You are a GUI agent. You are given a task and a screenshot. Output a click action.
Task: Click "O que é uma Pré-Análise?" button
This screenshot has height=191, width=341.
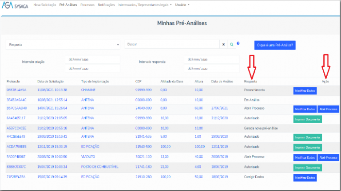[275, 45]
